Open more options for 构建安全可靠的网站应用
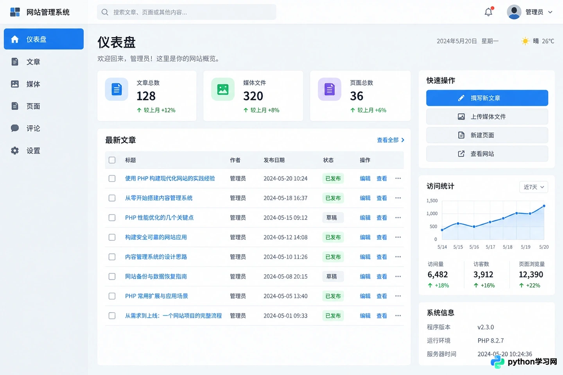Viewport: 563px width, 375px height. 398,237
